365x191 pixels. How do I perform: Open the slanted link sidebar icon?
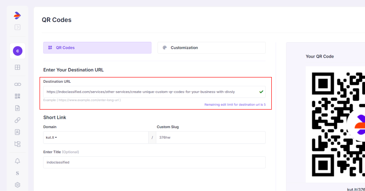18,120
